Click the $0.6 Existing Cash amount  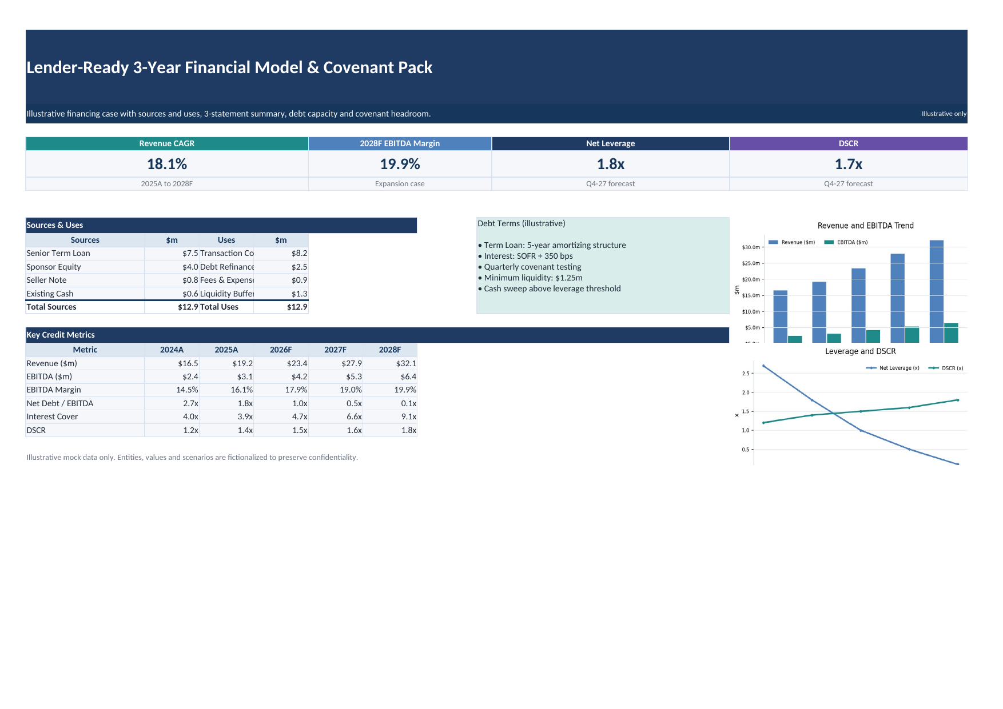(x=172, y=294)
